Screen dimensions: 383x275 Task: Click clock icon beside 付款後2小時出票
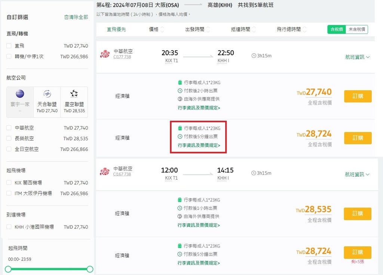(x=180, y=91)
